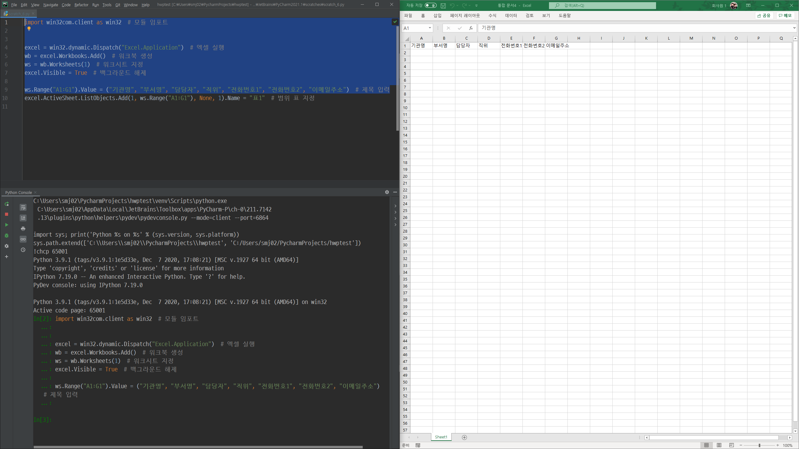The width and height of the screenshot is (799, 449).
Task: Add new console with plus icon
Action: click(7, 257)
